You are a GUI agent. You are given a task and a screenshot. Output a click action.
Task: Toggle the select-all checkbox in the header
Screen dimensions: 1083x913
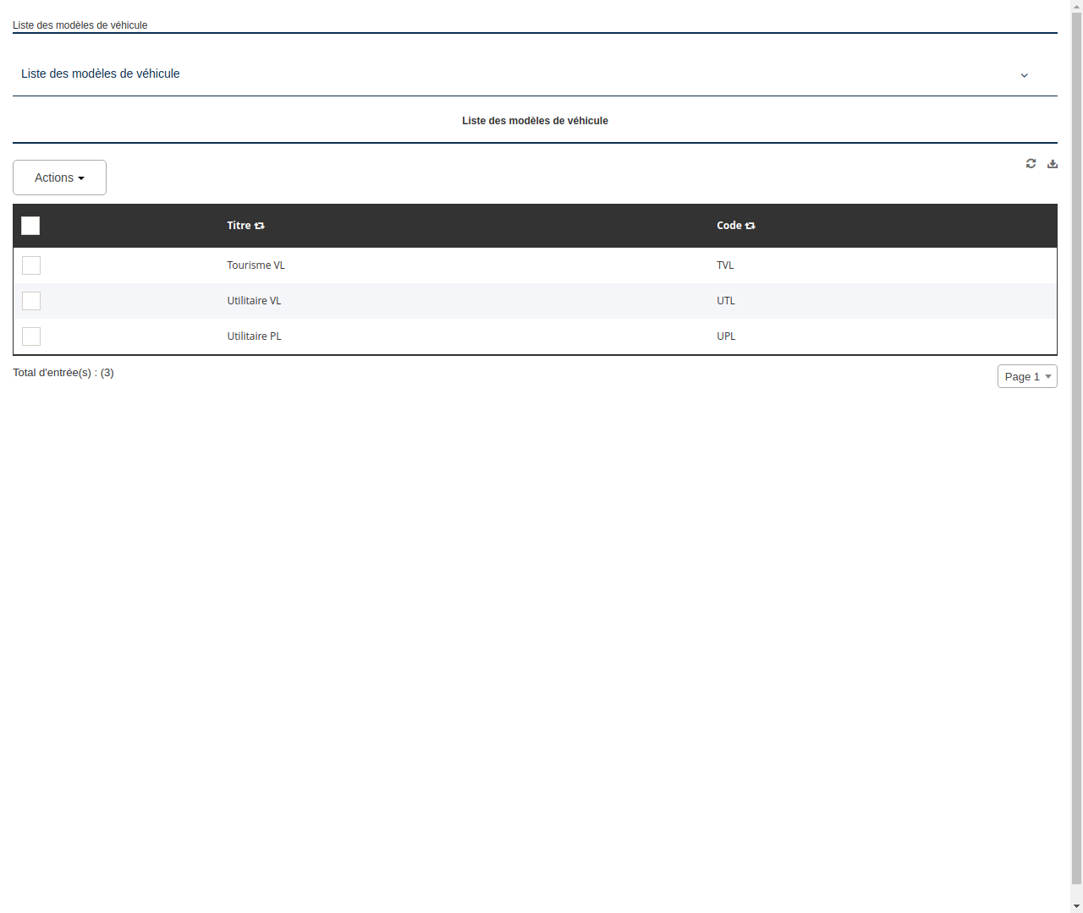(30, 226)
